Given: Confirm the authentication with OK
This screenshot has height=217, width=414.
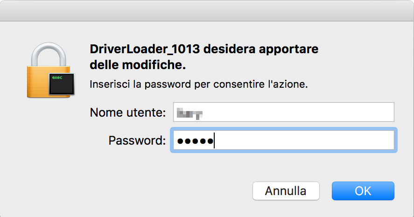Looking at the screenshot, I should (363, 191).
